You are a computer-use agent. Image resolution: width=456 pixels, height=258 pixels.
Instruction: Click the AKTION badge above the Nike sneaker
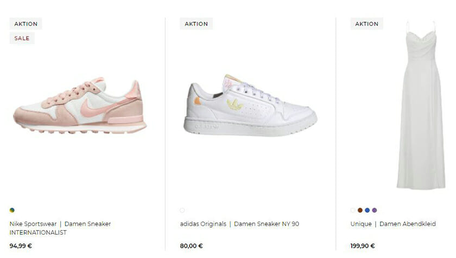[26, 24]
